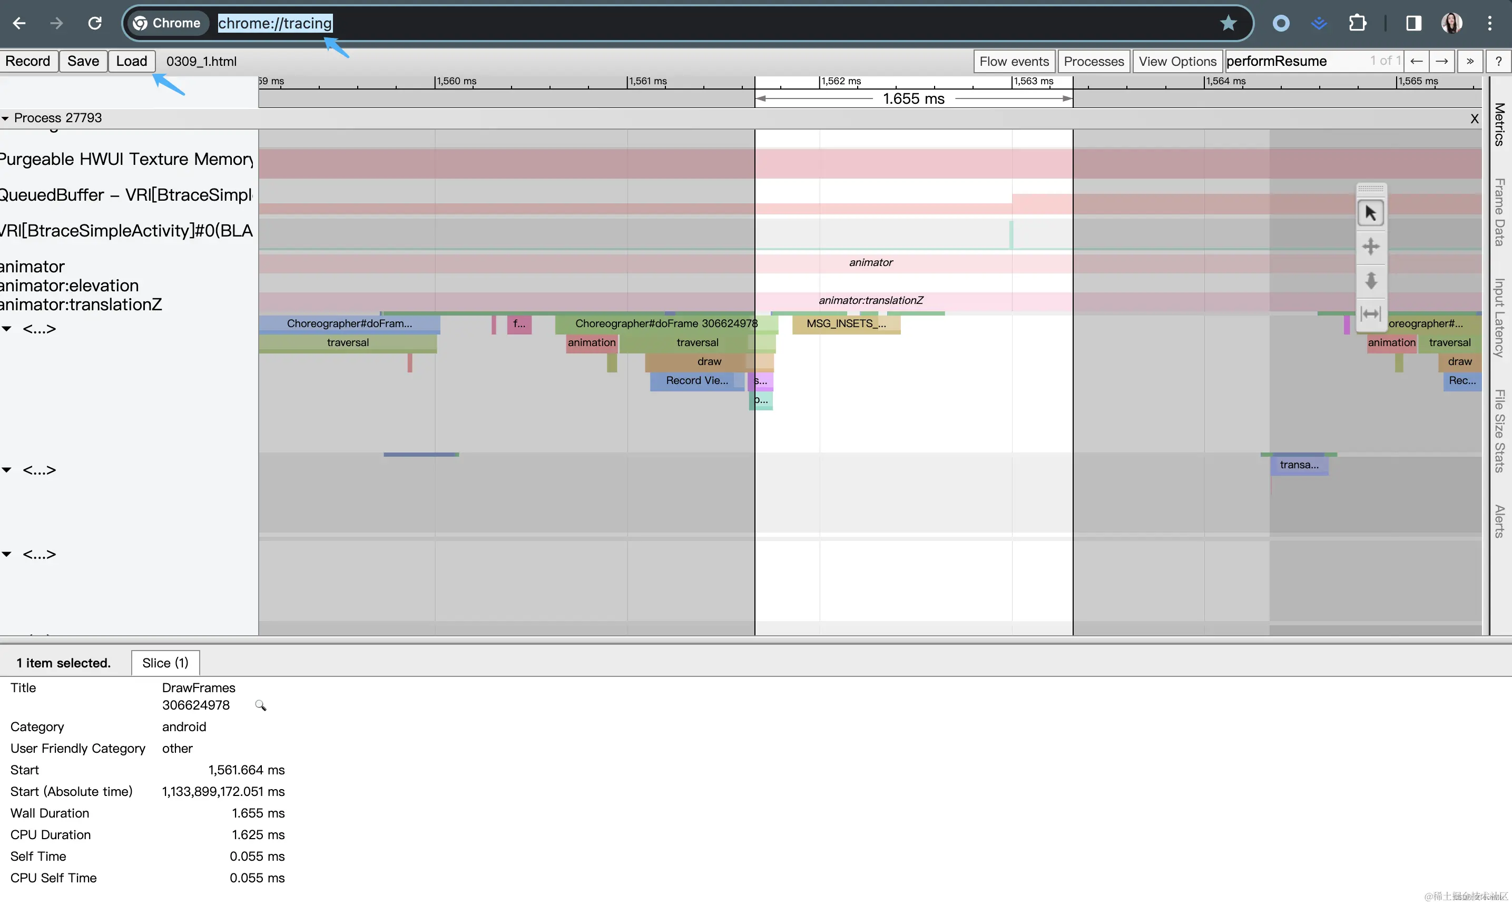Collapse the Process 27793 section
This screenshot has height=905, width=1512.
click(5, 119)
